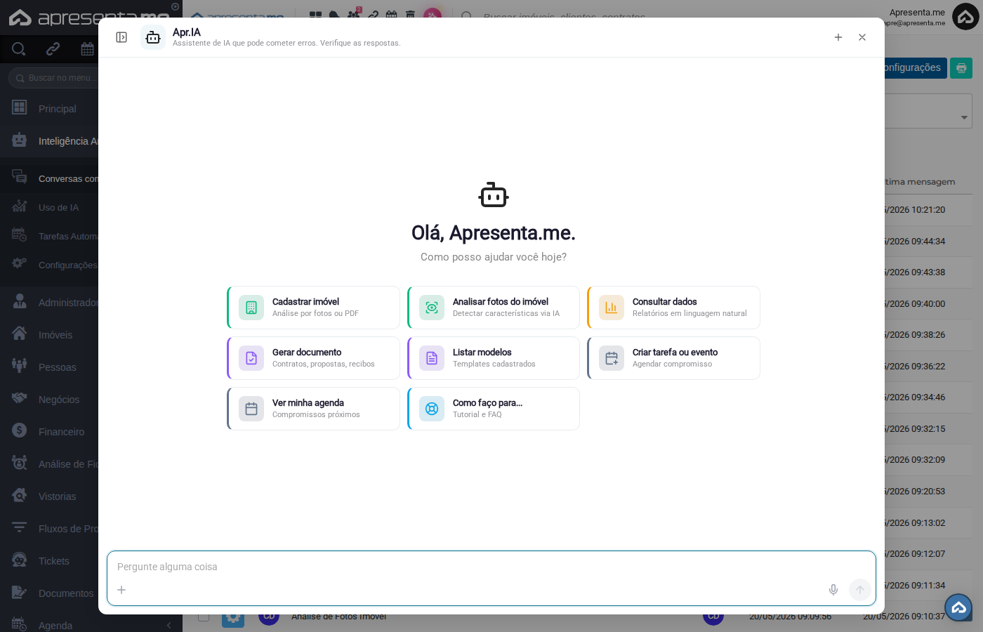Open the Uso de IA submenu entry

(49, 208)
